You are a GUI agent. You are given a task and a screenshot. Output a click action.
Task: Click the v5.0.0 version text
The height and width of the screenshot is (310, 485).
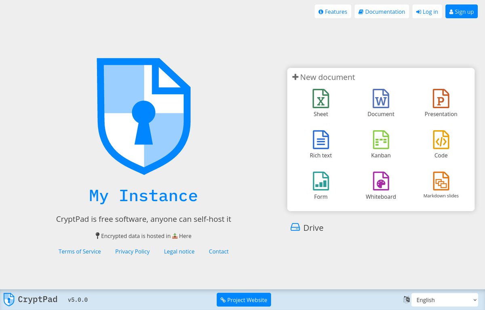pyautogui.click(x=78, y=300)
